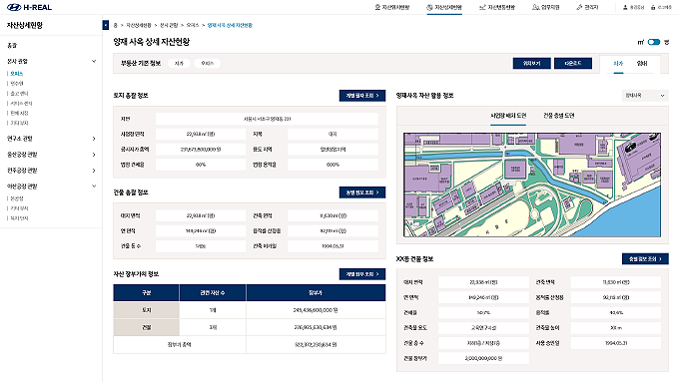Select the 임대 tab next to 자가
This screenshot has height=382, width=679.
point(642,63)
